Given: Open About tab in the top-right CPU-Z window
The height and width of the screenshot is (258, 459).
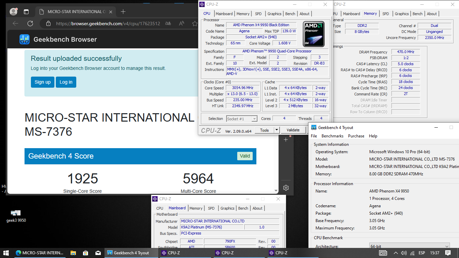Looking at the screenshot, I should [x=432, y=14].
